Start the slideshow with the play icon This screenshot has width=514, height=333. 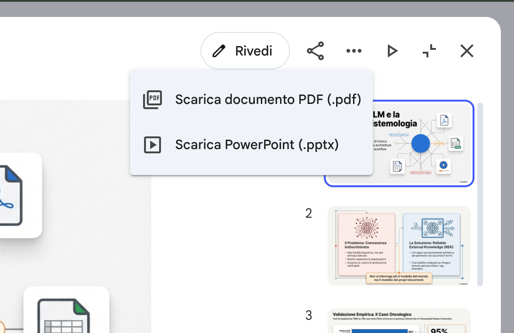pyautogui.click(x=392, y=51)
